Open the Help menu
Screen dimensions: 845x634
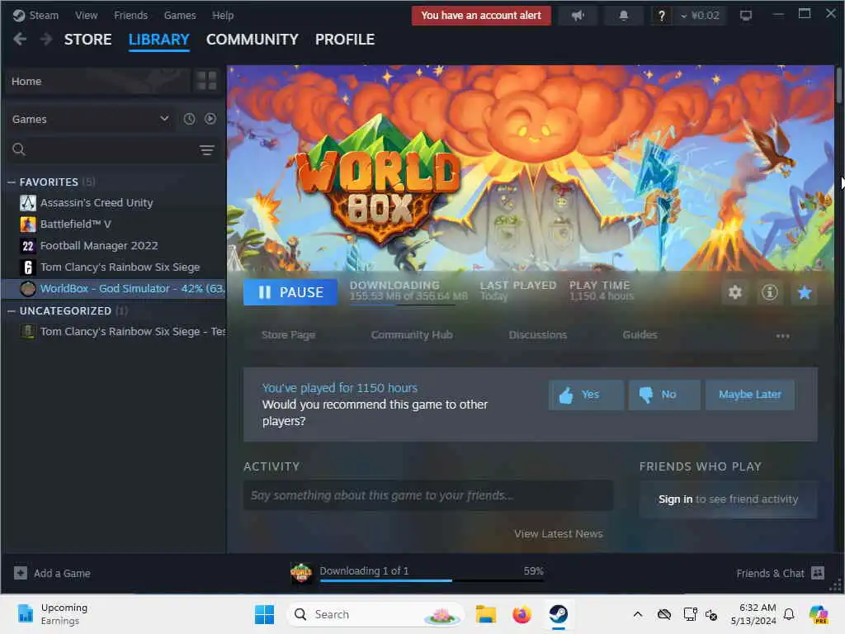click(223, 15)
